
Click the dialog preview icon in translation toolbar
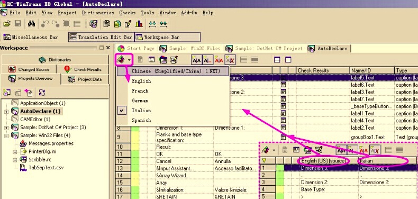point(152,60)
